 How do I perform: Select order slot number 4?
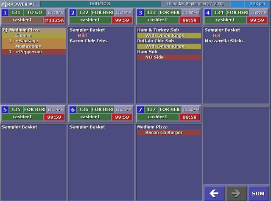[x=208, y=13]
